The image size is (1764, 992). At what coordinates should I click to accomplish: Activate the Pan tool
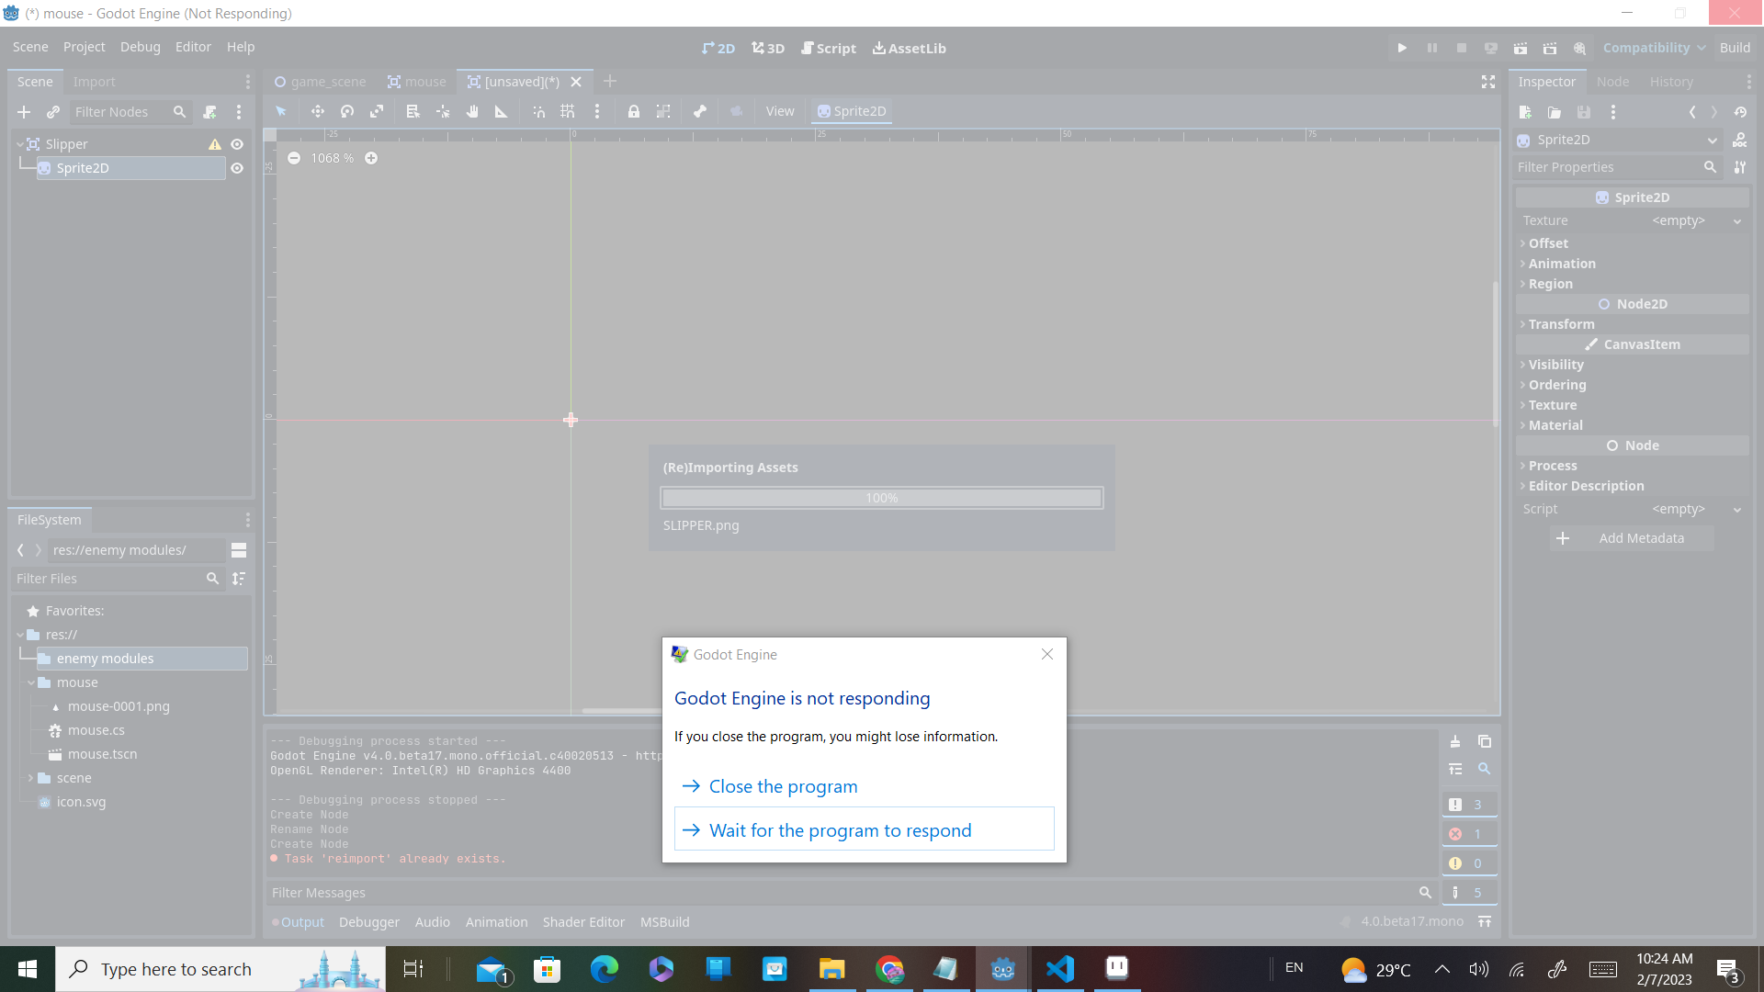coord(472,111)
